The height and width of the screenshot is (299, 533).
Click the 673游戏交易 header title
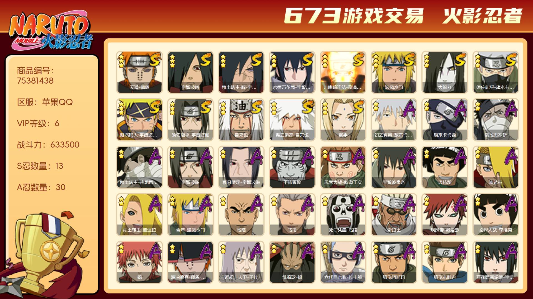click(354, 16)
